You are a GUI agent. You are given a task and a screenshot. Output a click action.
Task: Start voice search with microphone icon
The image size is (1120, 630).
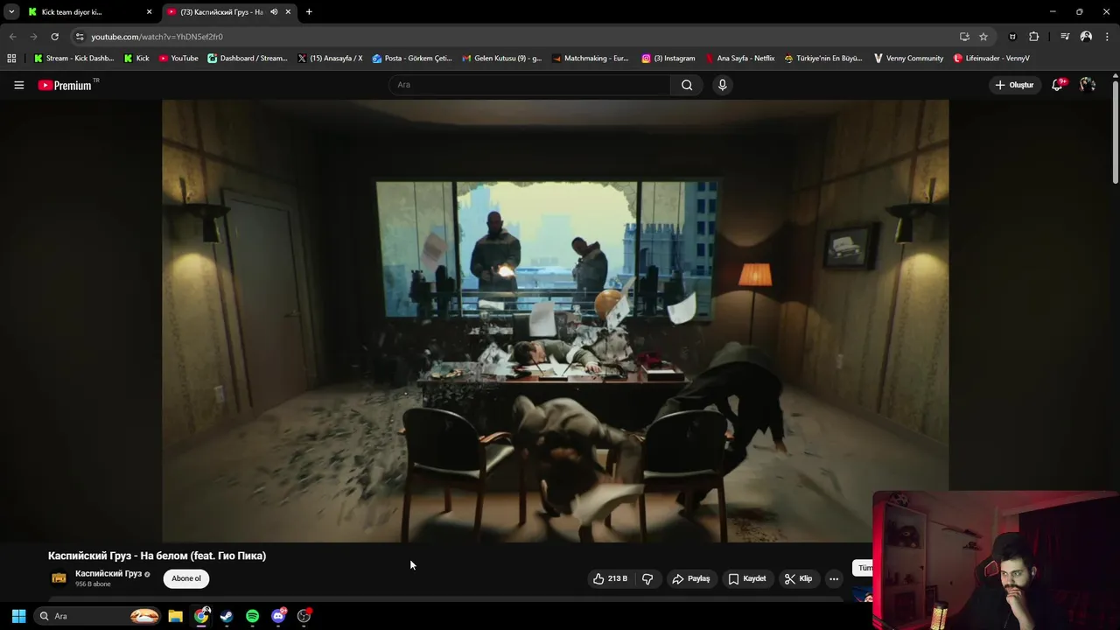[x=722, y=85]
